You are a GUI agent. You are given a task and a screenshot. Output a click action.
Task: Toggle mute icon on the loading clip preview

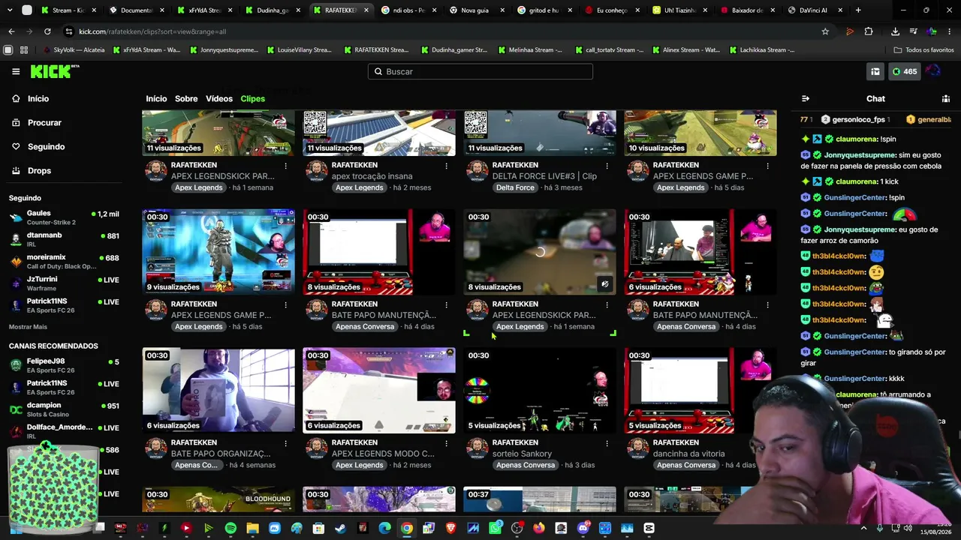coord(604,284)
